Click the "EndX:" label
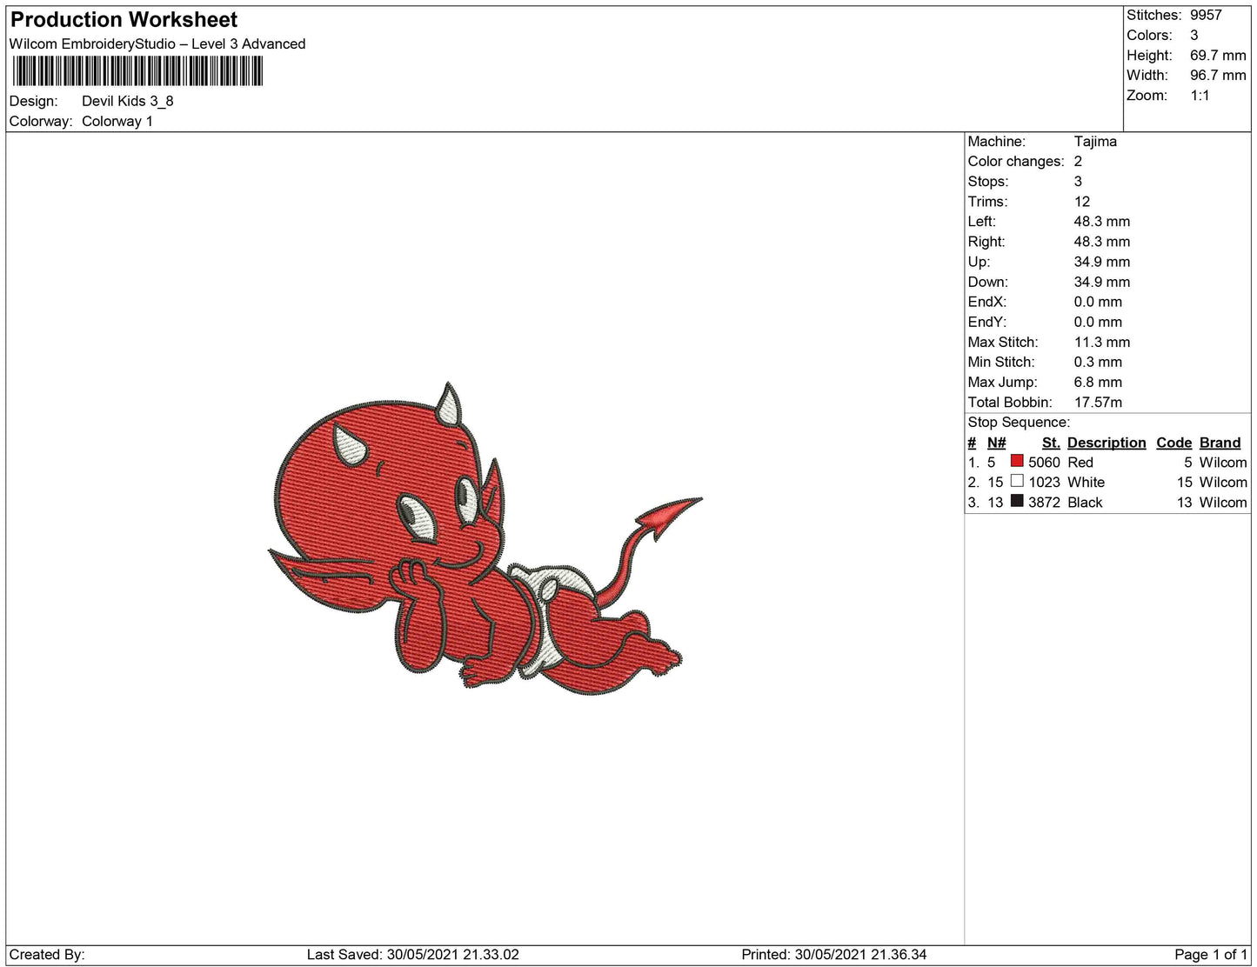Viewport: 1257px width, 967px height. pyautogui.click(x=987, y=302)
